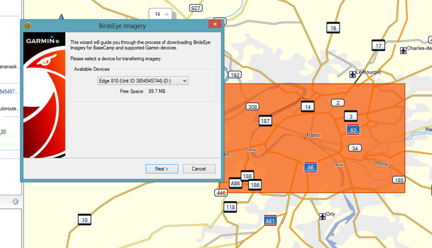Open the Available Devices dropdown
The width and height of the screenshot is (432, 248).
[x=143, y=81]
